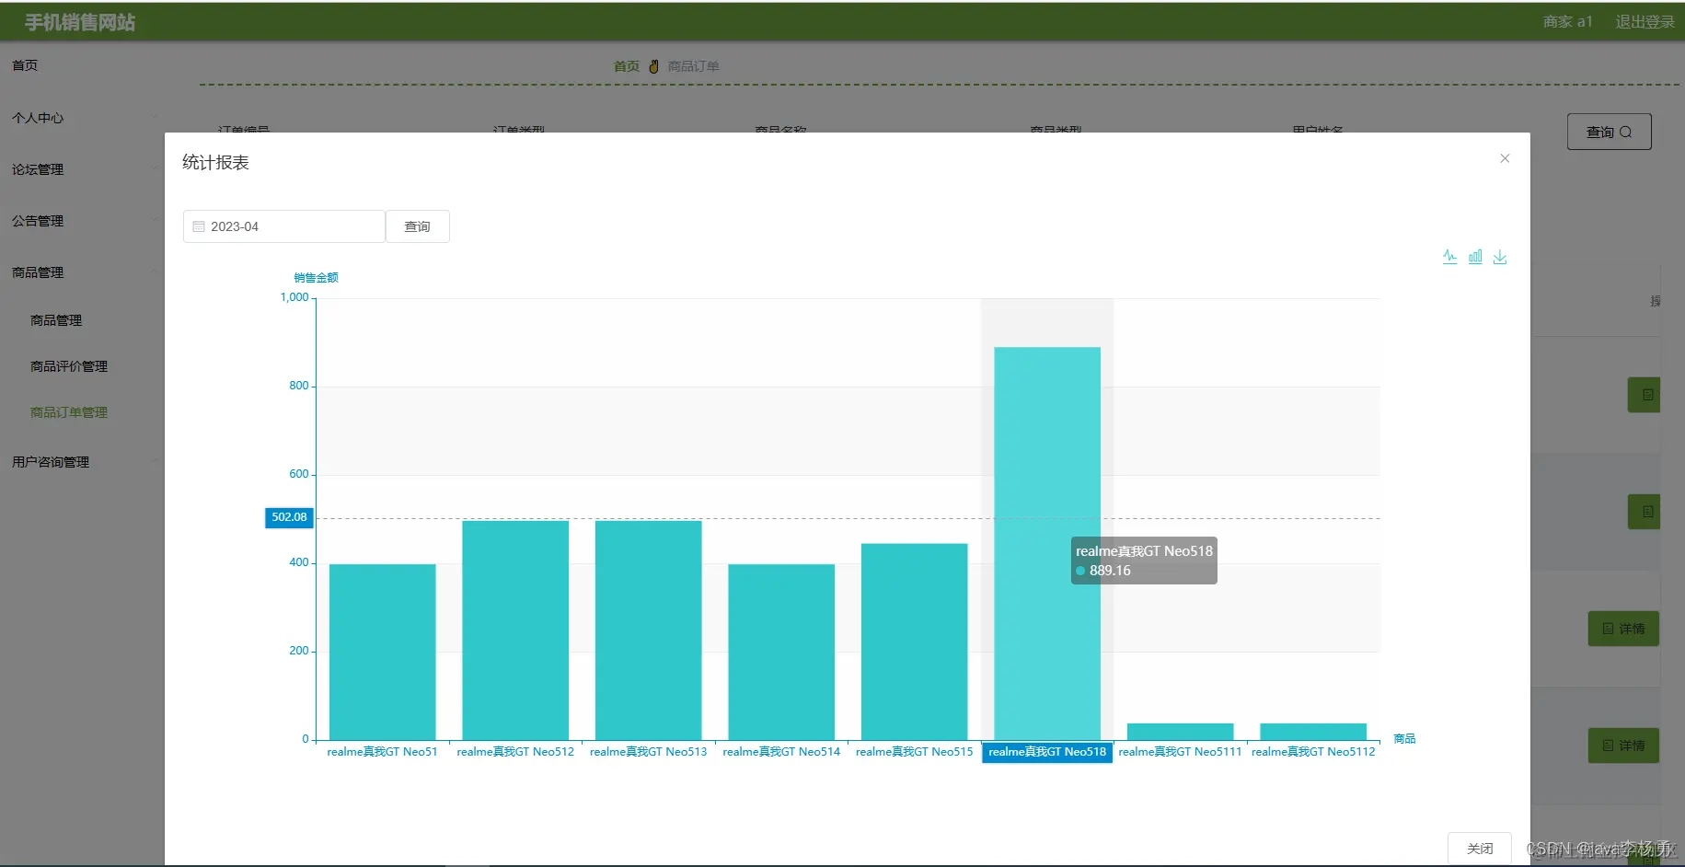Click the 889.16 value in tooltip

(x=1110, y=571)
